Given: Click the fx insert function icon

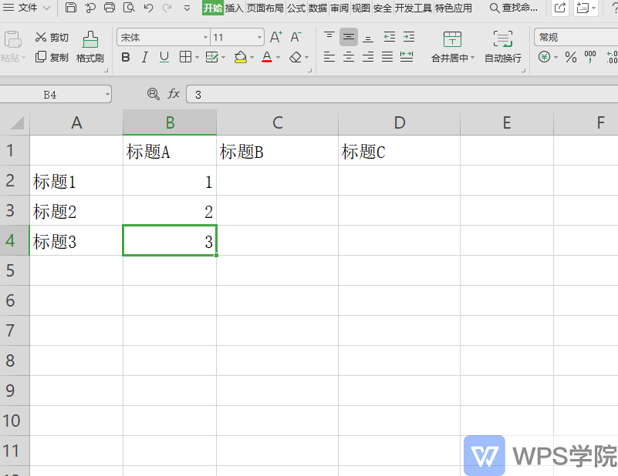Looking at the screenshot, I should [174, 94].
